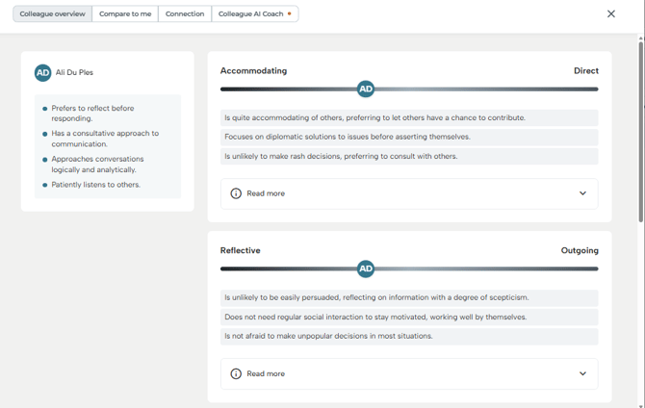Click the scrollbar up arrow

click(x=641, y=39)
